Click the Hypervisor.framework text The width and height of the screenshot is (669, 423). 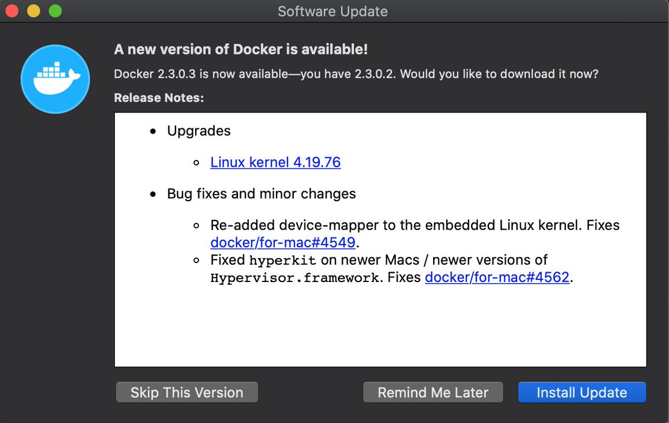point(294,277)
